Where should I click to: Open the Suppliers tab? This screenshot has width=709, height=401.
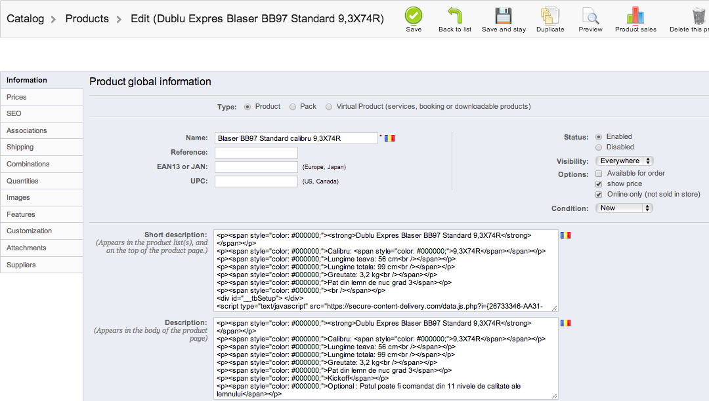pyautogui.click(x=41, y=265)
